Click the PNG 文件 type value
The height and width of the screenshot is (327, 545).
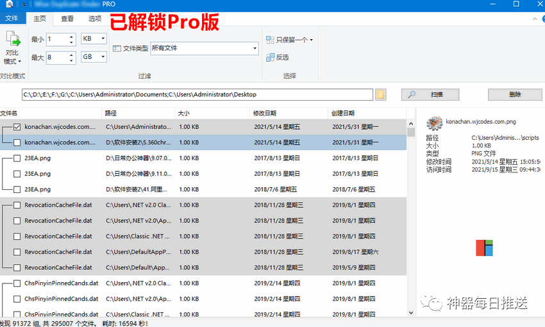(484, 153)
